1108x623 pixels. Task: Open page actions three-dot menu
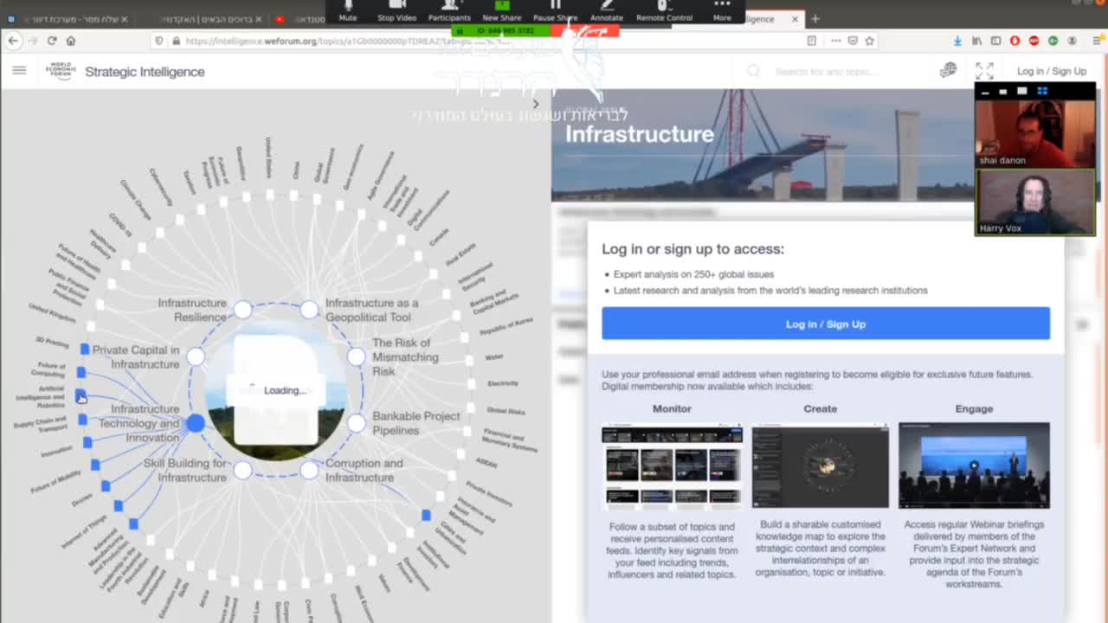[x=835, y=41]
